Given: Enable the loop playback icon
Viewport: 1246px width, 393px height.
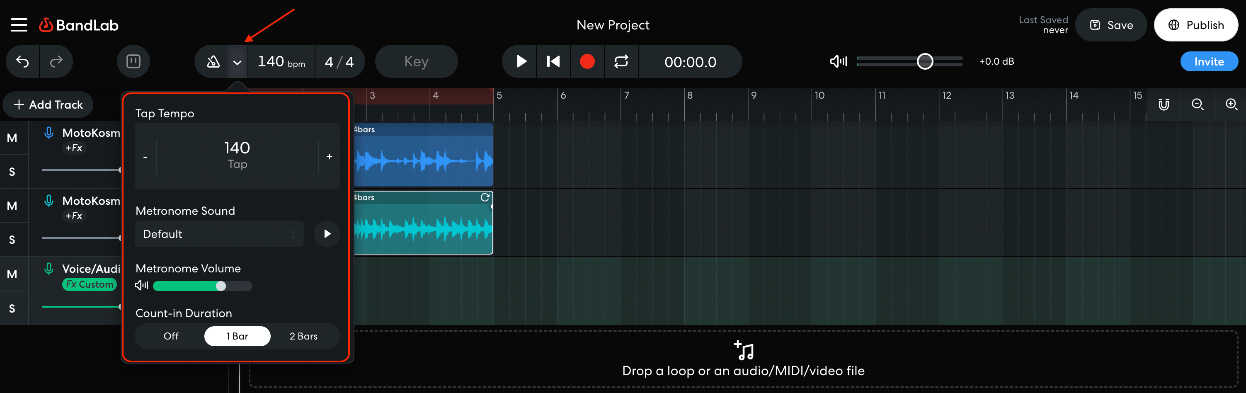Looking at the screenshot, I should tap(621, 61).
